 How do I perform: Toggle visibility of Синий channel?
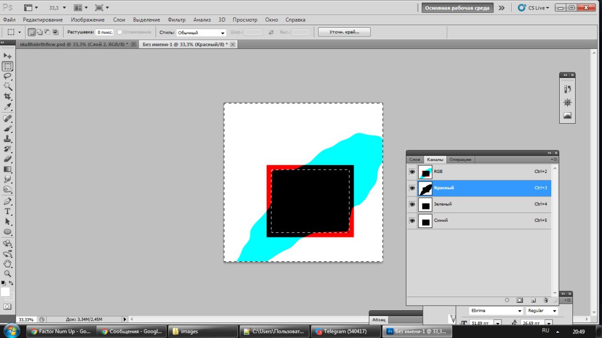click(412, 220)
